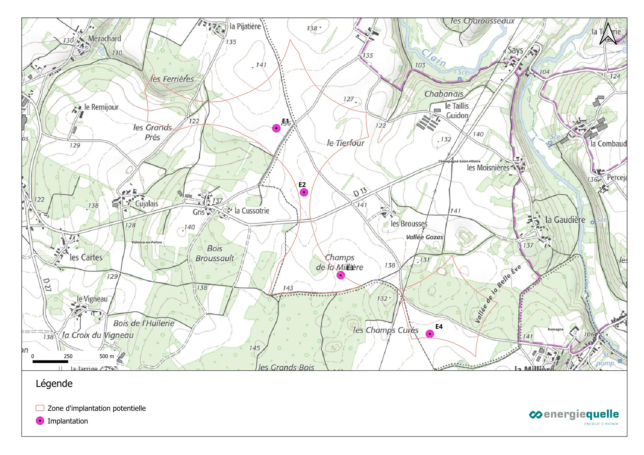Click the 'le Tierfour' place label
Screen dimensions: 644x455
pos(345,143)
